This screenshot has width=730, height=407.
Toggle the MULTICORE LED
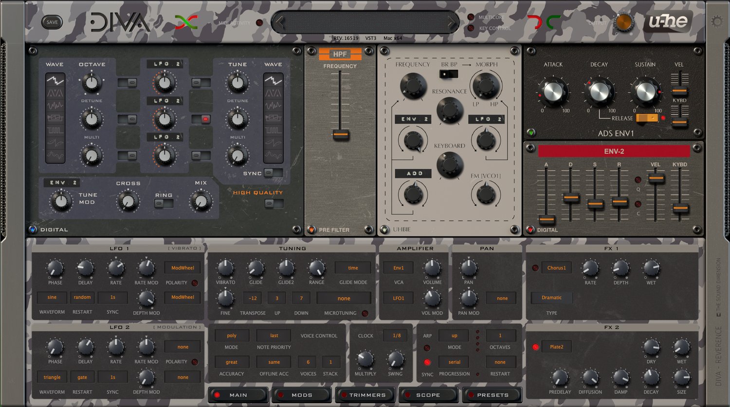coord(471,17)
